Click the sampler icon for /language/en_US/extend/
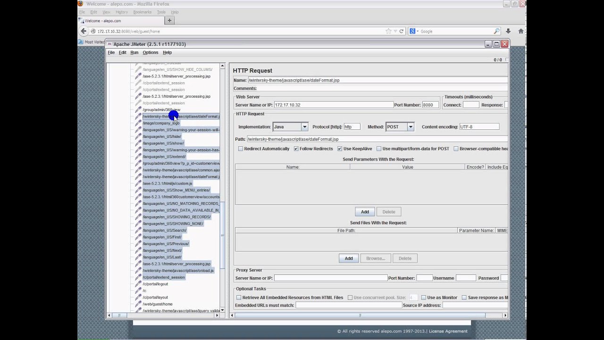The width and height of the screenshot is (604, 340). 138,156
